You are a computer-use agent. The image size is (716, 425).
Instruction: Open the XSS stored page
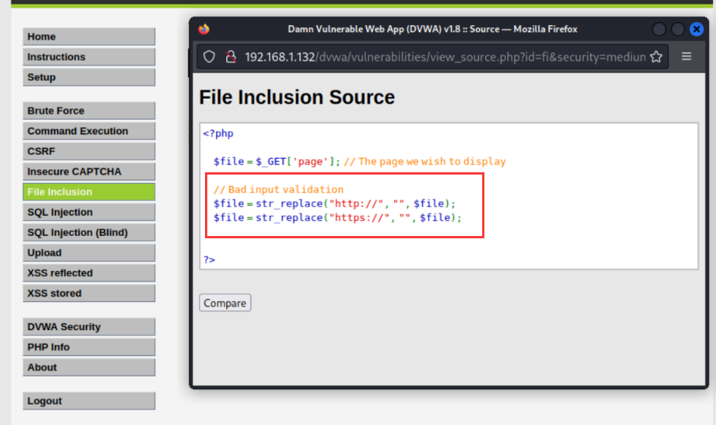[x=89, y=293]
